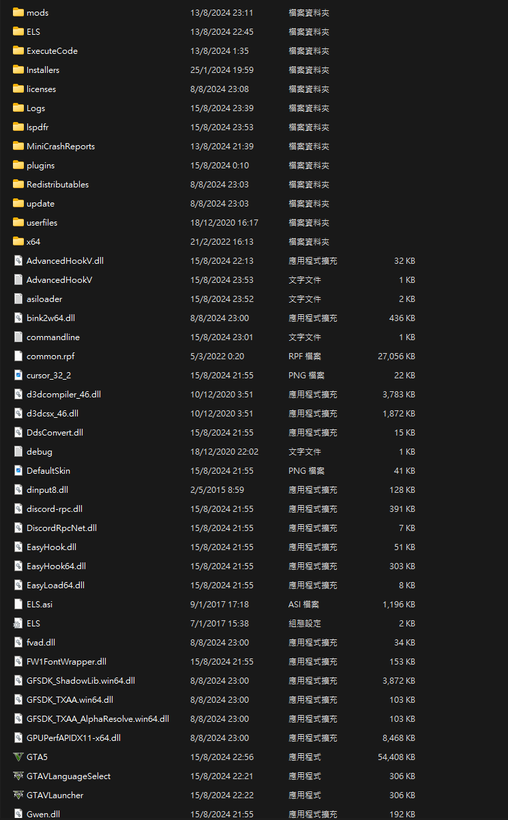Select the d3dcompiler_46.dll file name
This screenshot has width=508, height=820.
tap(63, 394)
